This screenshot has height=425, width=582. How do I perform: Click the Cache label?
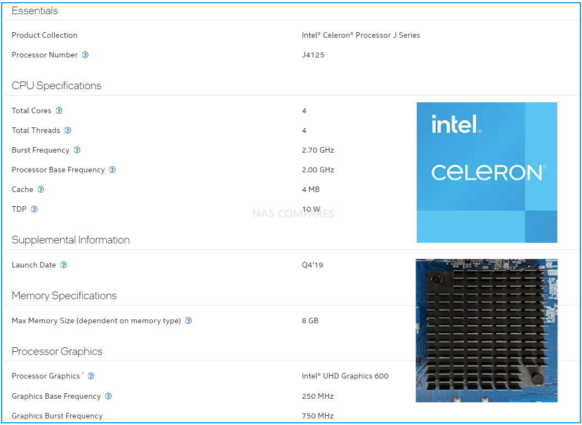22,189
